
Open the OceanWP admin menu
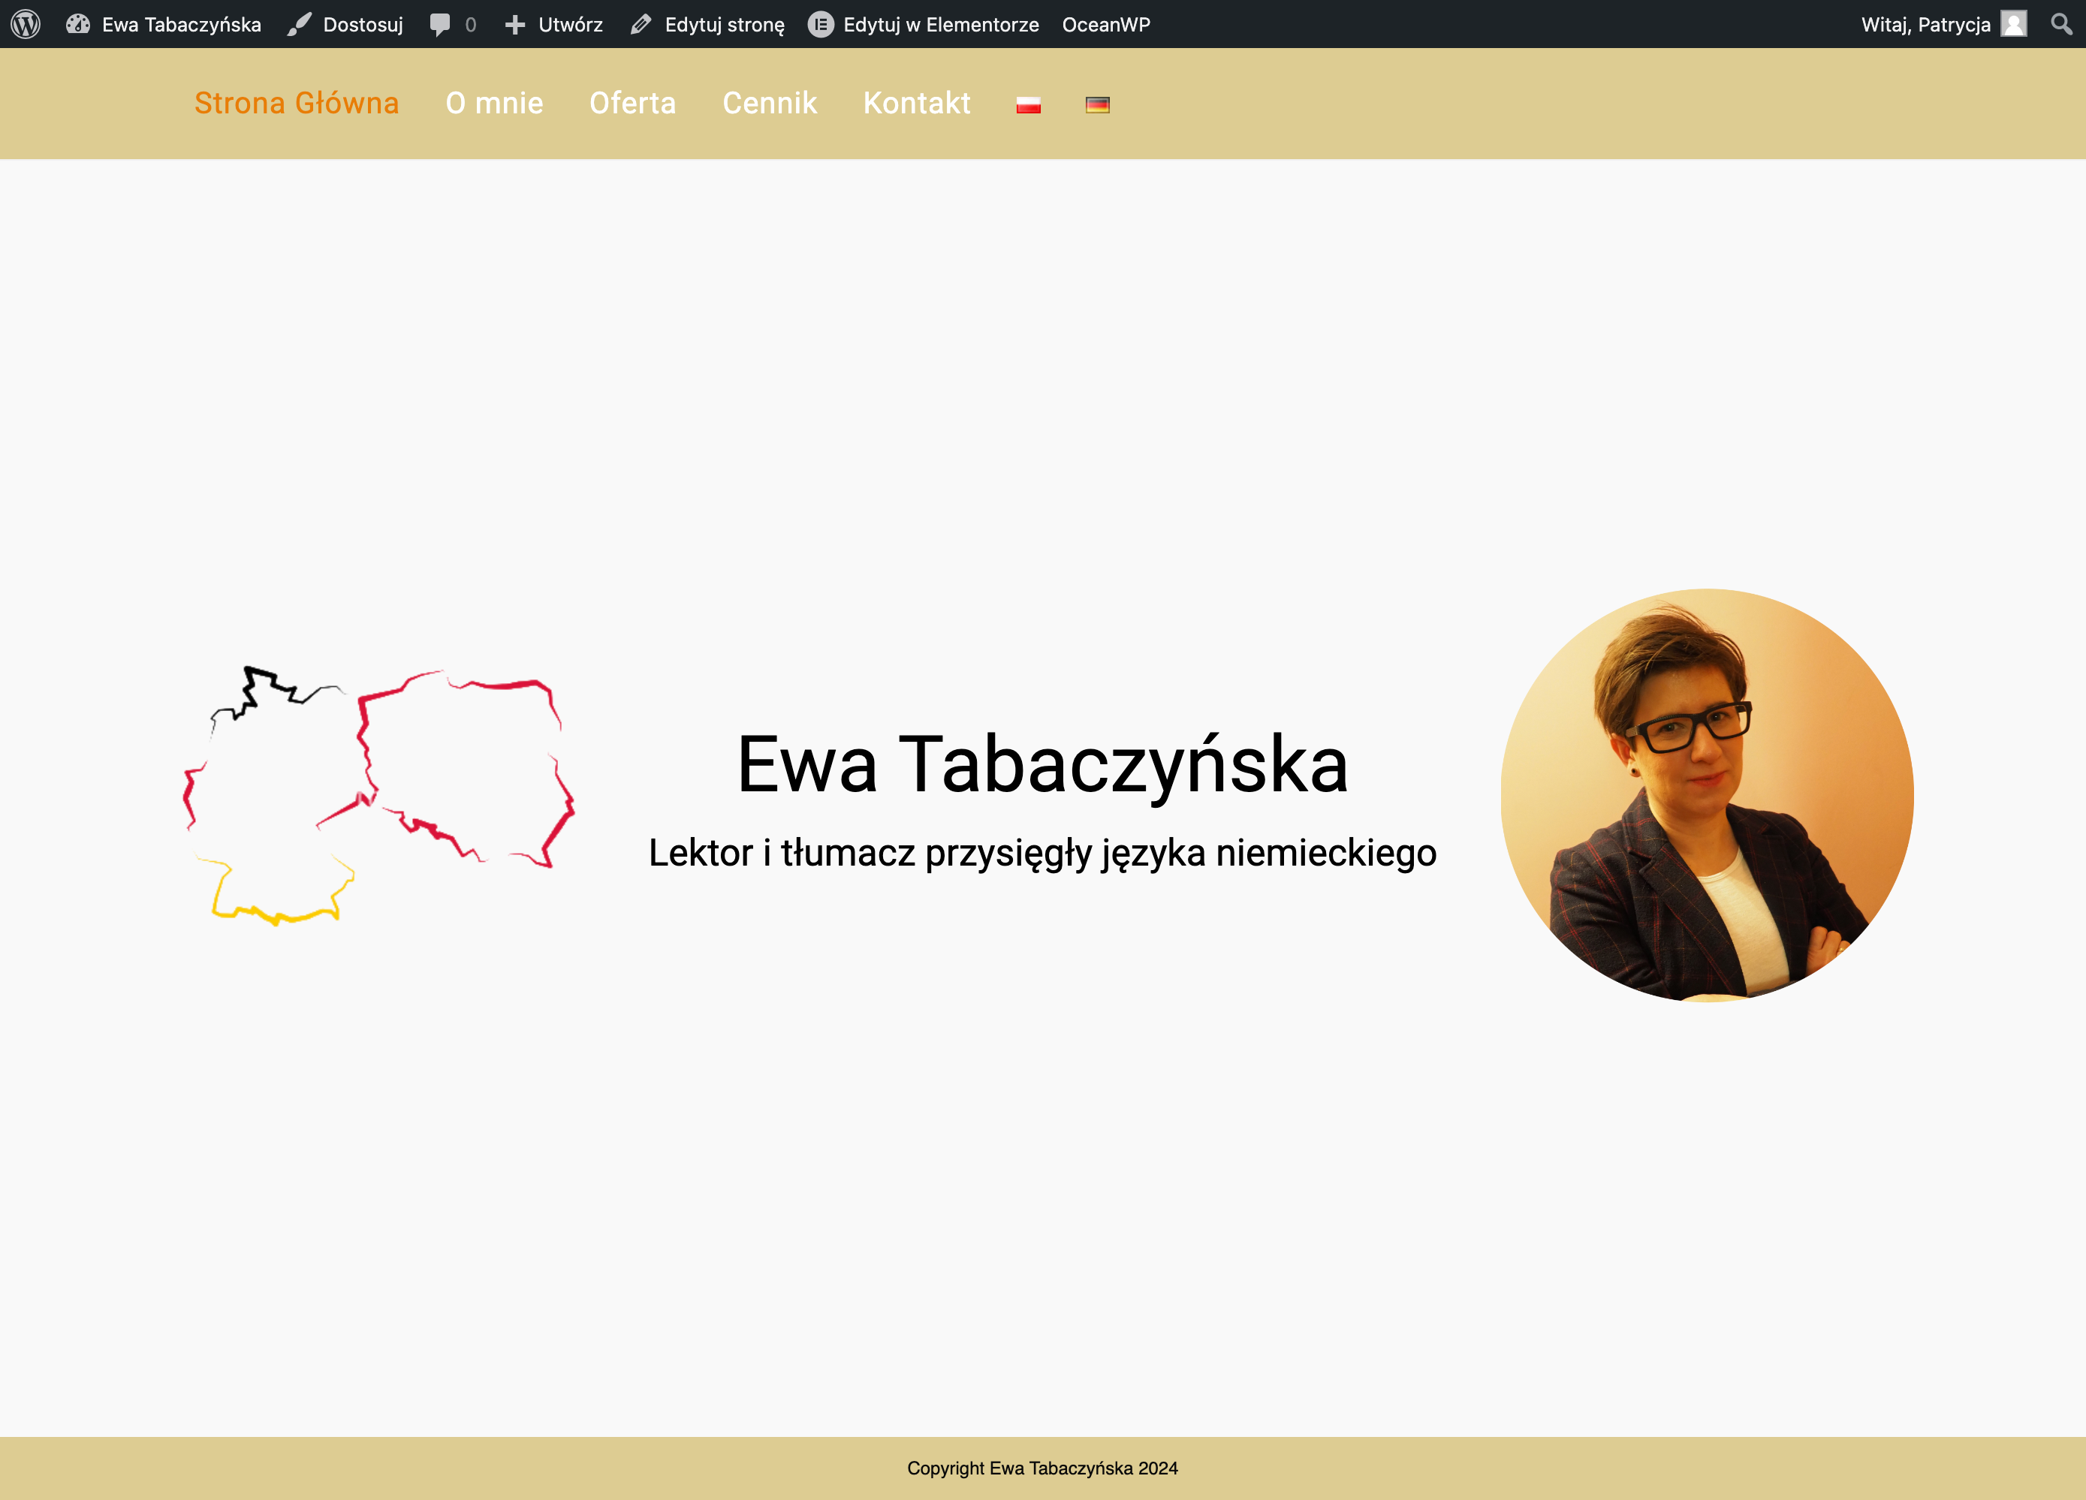[1105, 24]
